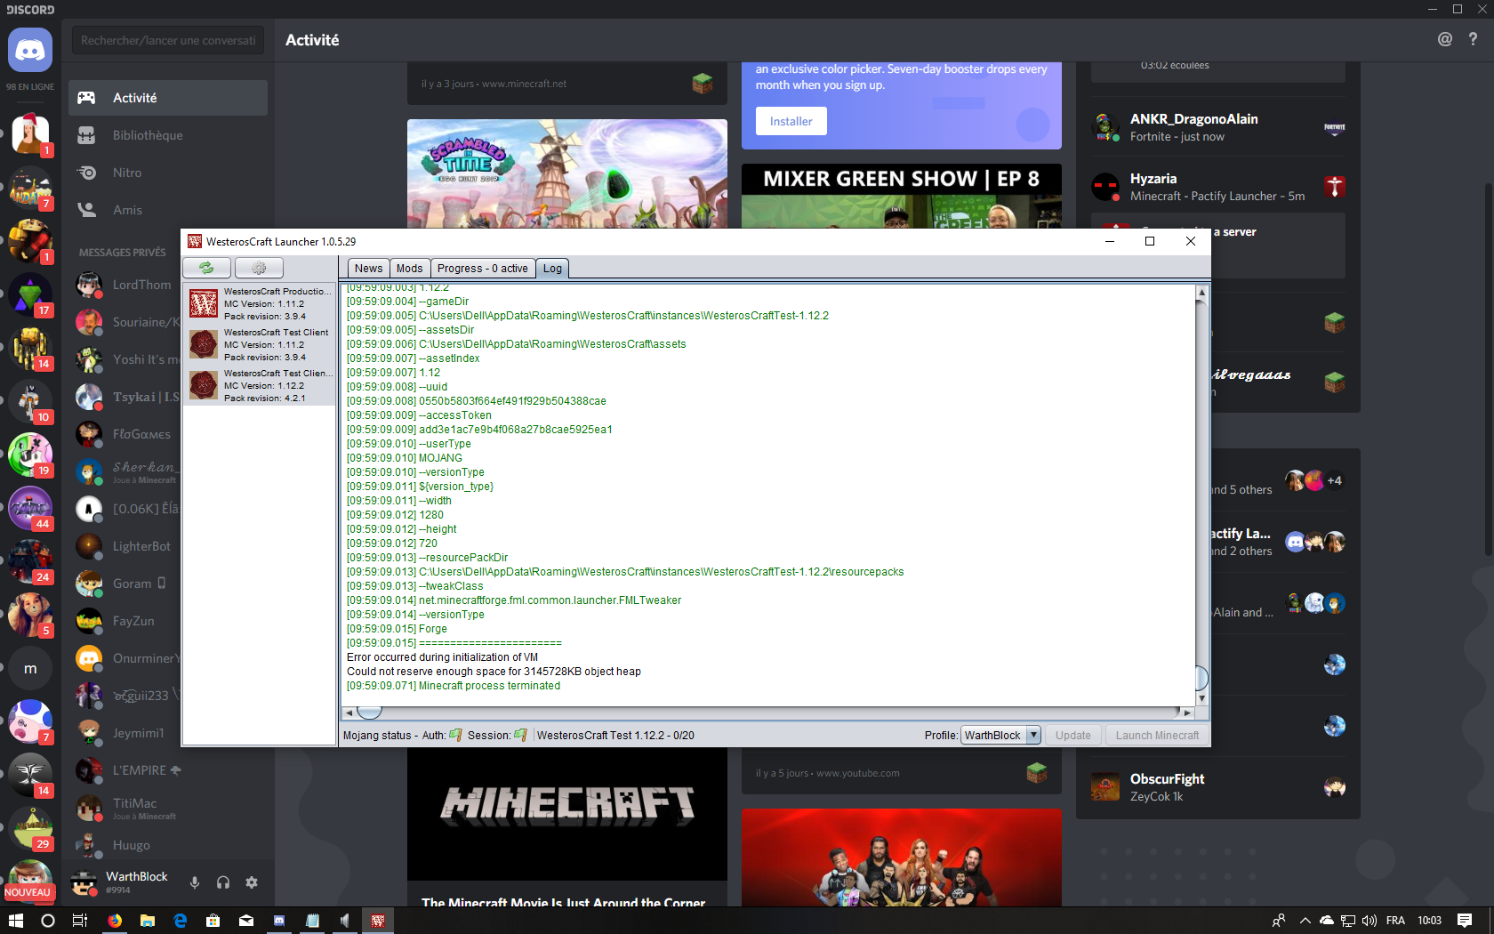
Task: Click the ObscurFight server activity entry
Action: 1218,787
